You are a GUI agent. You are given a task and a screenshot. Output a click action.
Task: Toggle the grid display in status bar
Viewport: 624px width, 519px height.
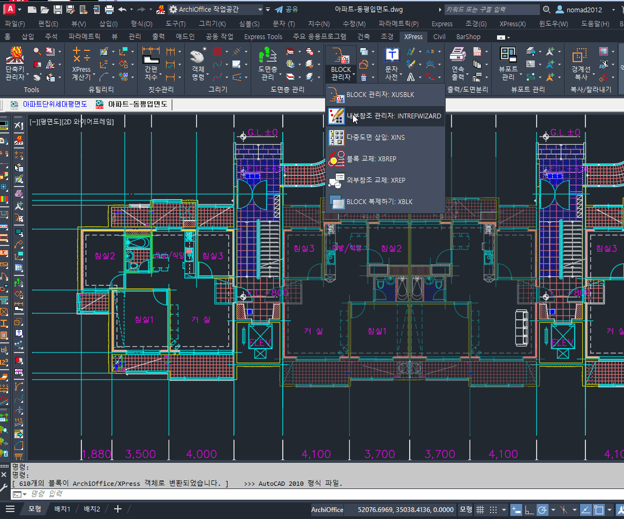point(480,509)
